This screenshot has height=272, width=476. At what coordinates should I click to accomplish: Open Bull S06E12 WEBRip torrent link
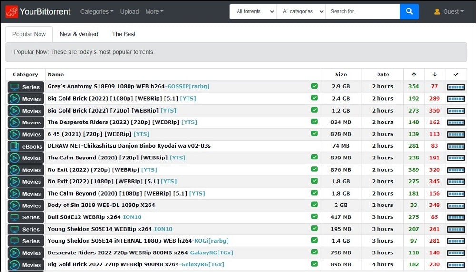(x=94, y=217)
